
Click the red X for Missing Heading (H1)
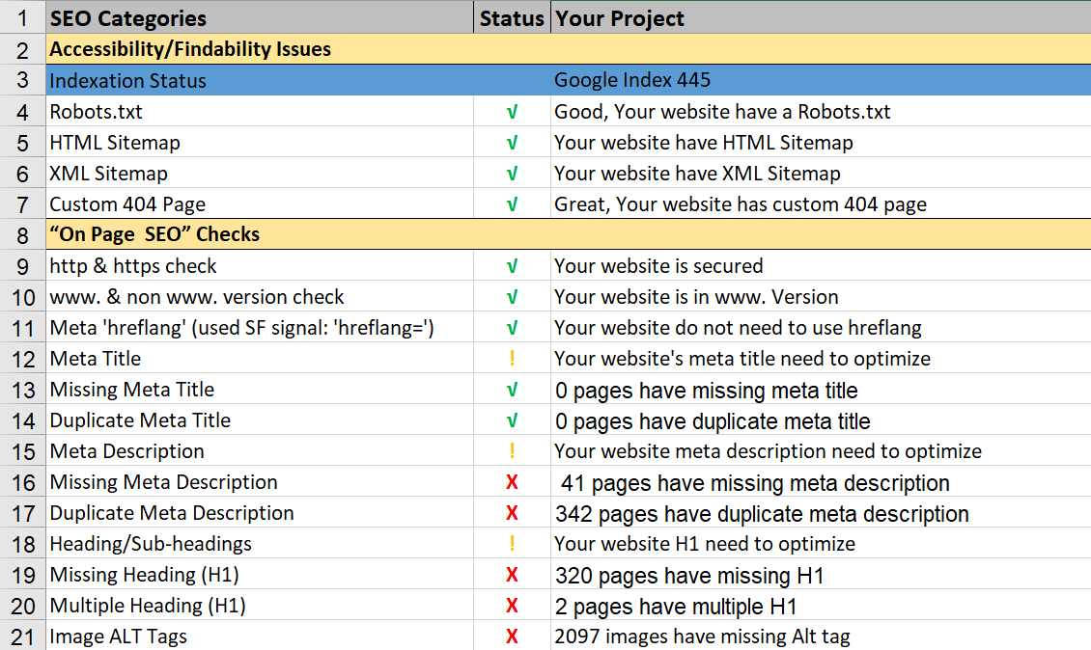512,575
